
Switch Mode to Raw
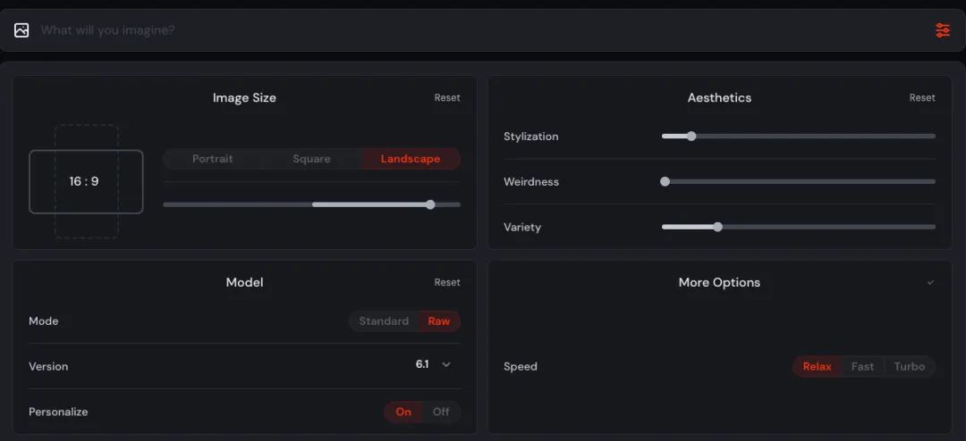click(x=439, y=321)
